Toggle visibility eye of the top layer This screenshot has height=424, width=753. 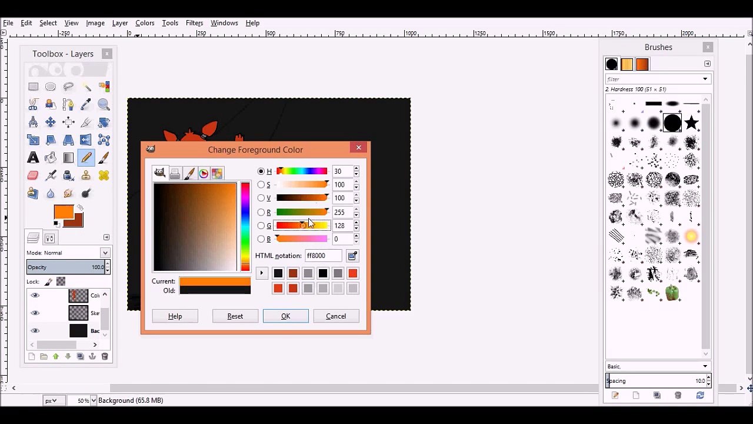pyautogui.click(x=35, y=296)
